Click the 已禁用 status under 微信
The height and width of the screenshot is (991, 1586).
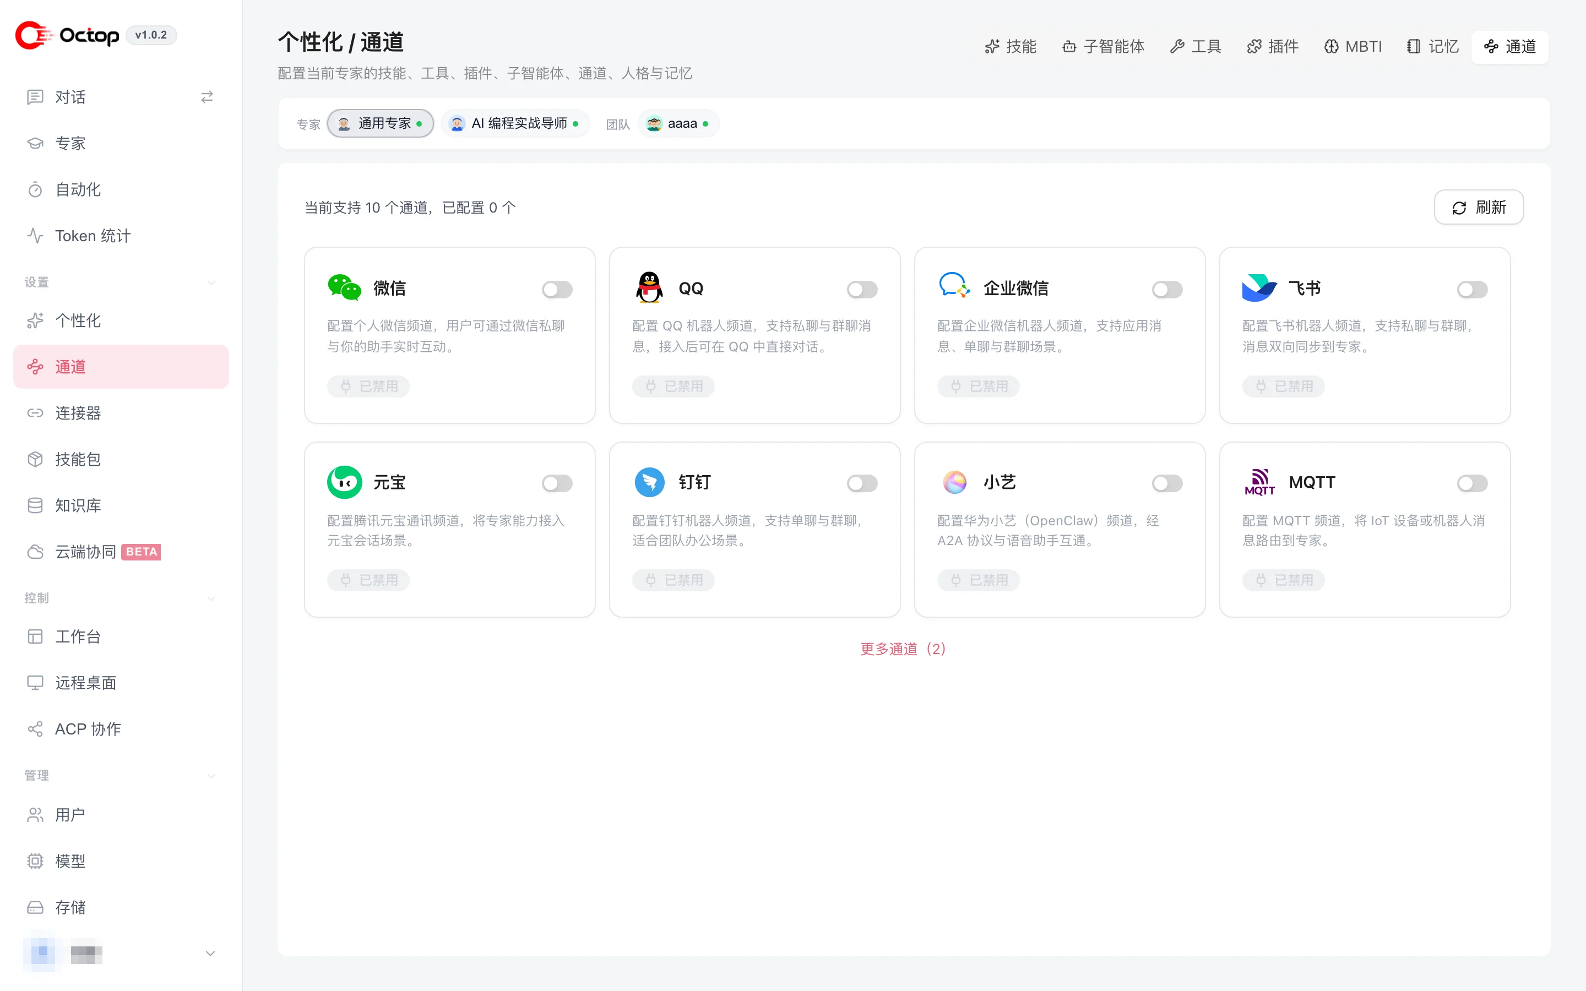[x=368, y=386]
